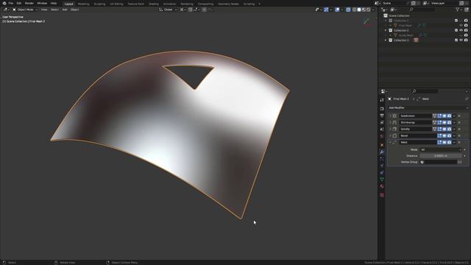The image size is (471, 265).
Task: Expand the Subdivision modifier panel
Action: pos(390,116)
